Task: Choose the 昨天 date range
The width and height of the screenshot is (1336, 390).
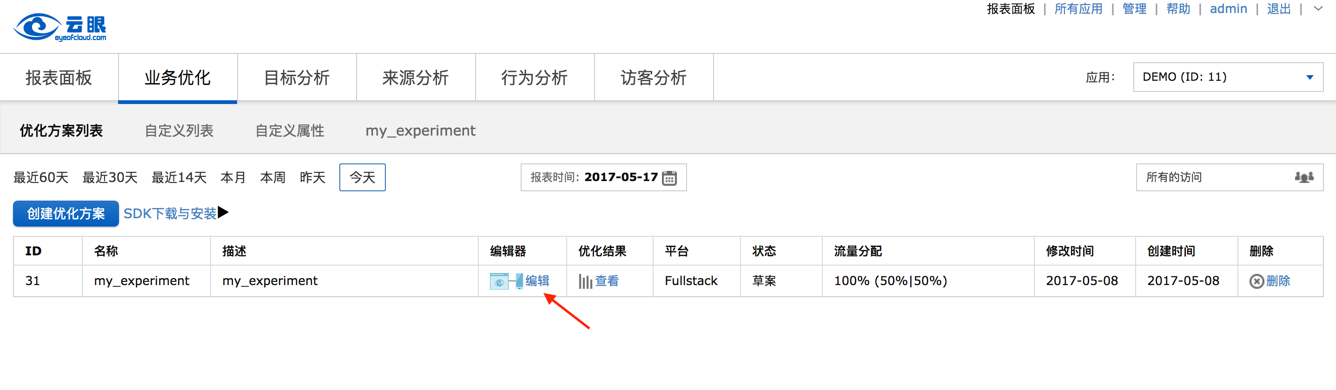Action: click(x=313, y=178)
